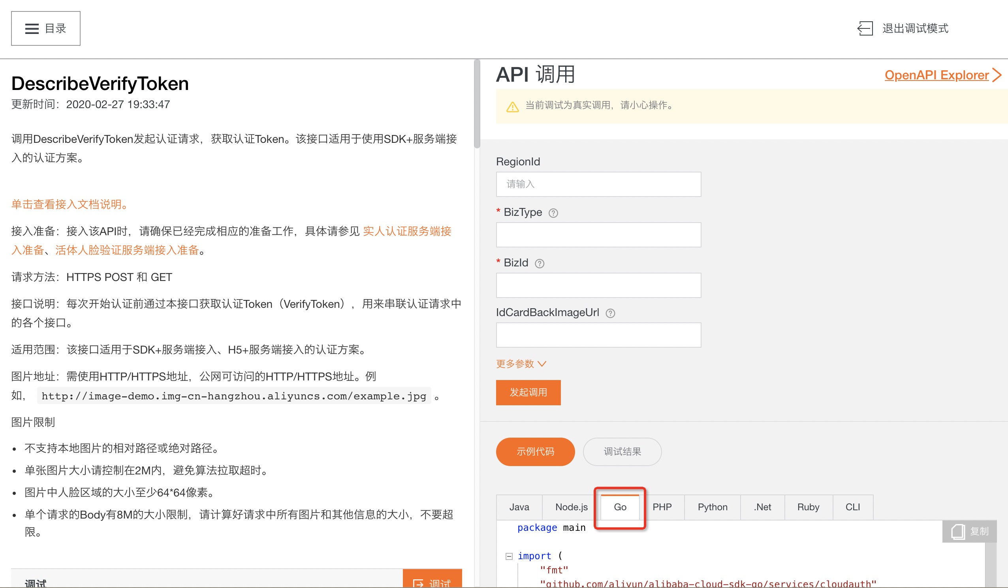Click the 复制 copy code button
1008x588 pixels.
click(970, 532)
